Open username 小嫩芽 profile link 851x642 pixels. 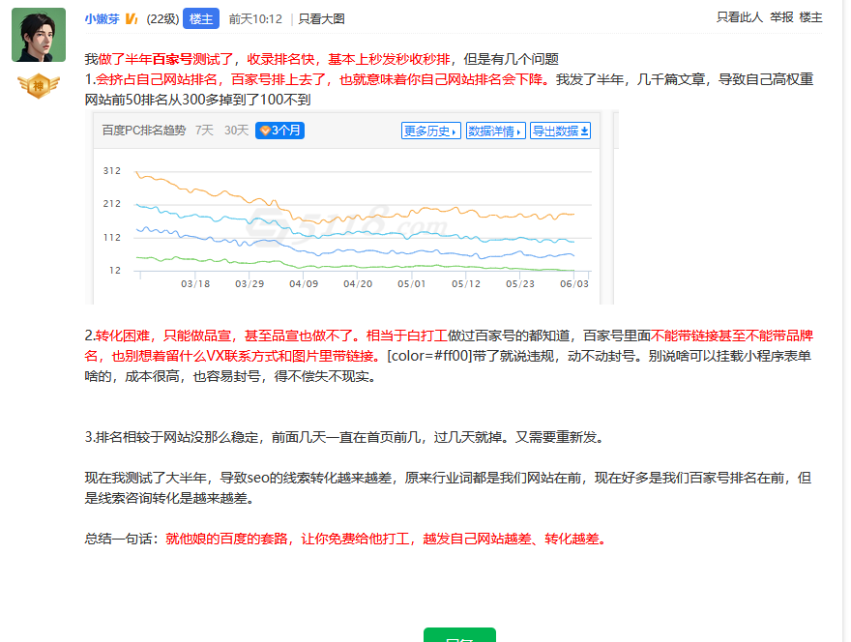click(103, 19)
